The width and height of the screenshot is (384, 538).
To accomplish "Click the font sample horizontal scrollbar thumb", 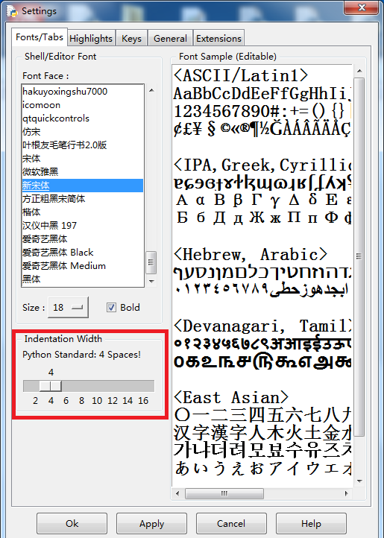I will pyautogui.click(x=224, y=493).
